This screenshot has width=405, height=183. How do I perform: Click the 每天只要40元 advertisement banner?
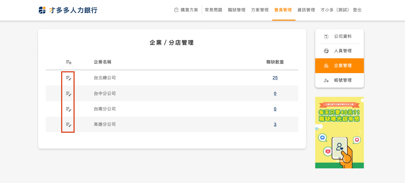click(x=339, y=132)
